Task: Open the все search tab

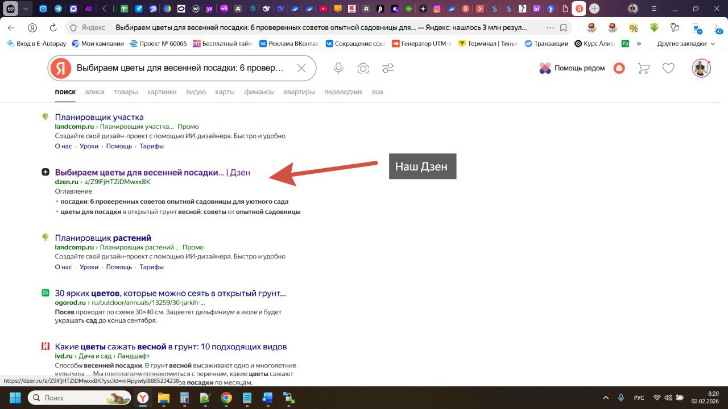Action: (378, 92)
